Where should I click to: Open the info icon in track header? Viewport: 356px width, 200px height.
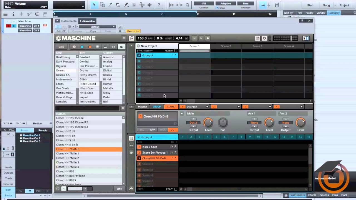pos(13,14)
